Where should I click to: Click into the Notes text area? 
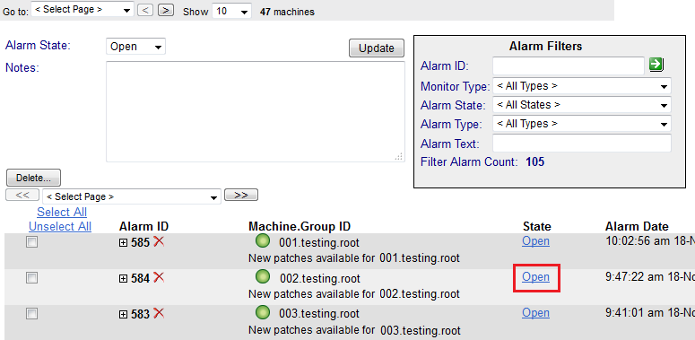pyautogui.click(x=256, y=112)
